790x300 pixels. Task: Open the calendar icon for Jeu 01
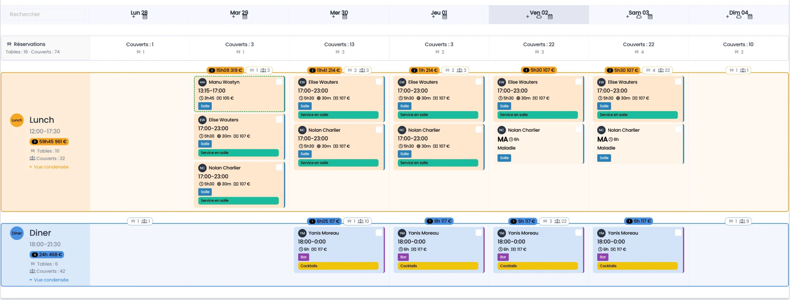444,17
